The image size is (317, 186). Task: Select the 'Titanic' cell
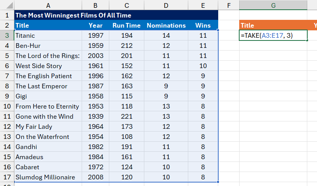48,35
